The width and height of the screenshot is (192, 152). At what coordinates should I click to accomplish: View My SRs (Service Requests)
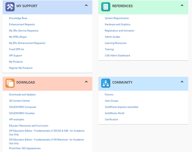(x=24, y=31)
